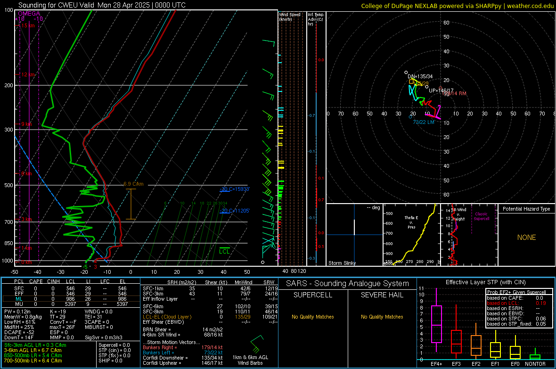The width and height of the screenshot is (556, 369).
Task: Click No Quality Matches under SUPERCELL
Action: [313, 317]
